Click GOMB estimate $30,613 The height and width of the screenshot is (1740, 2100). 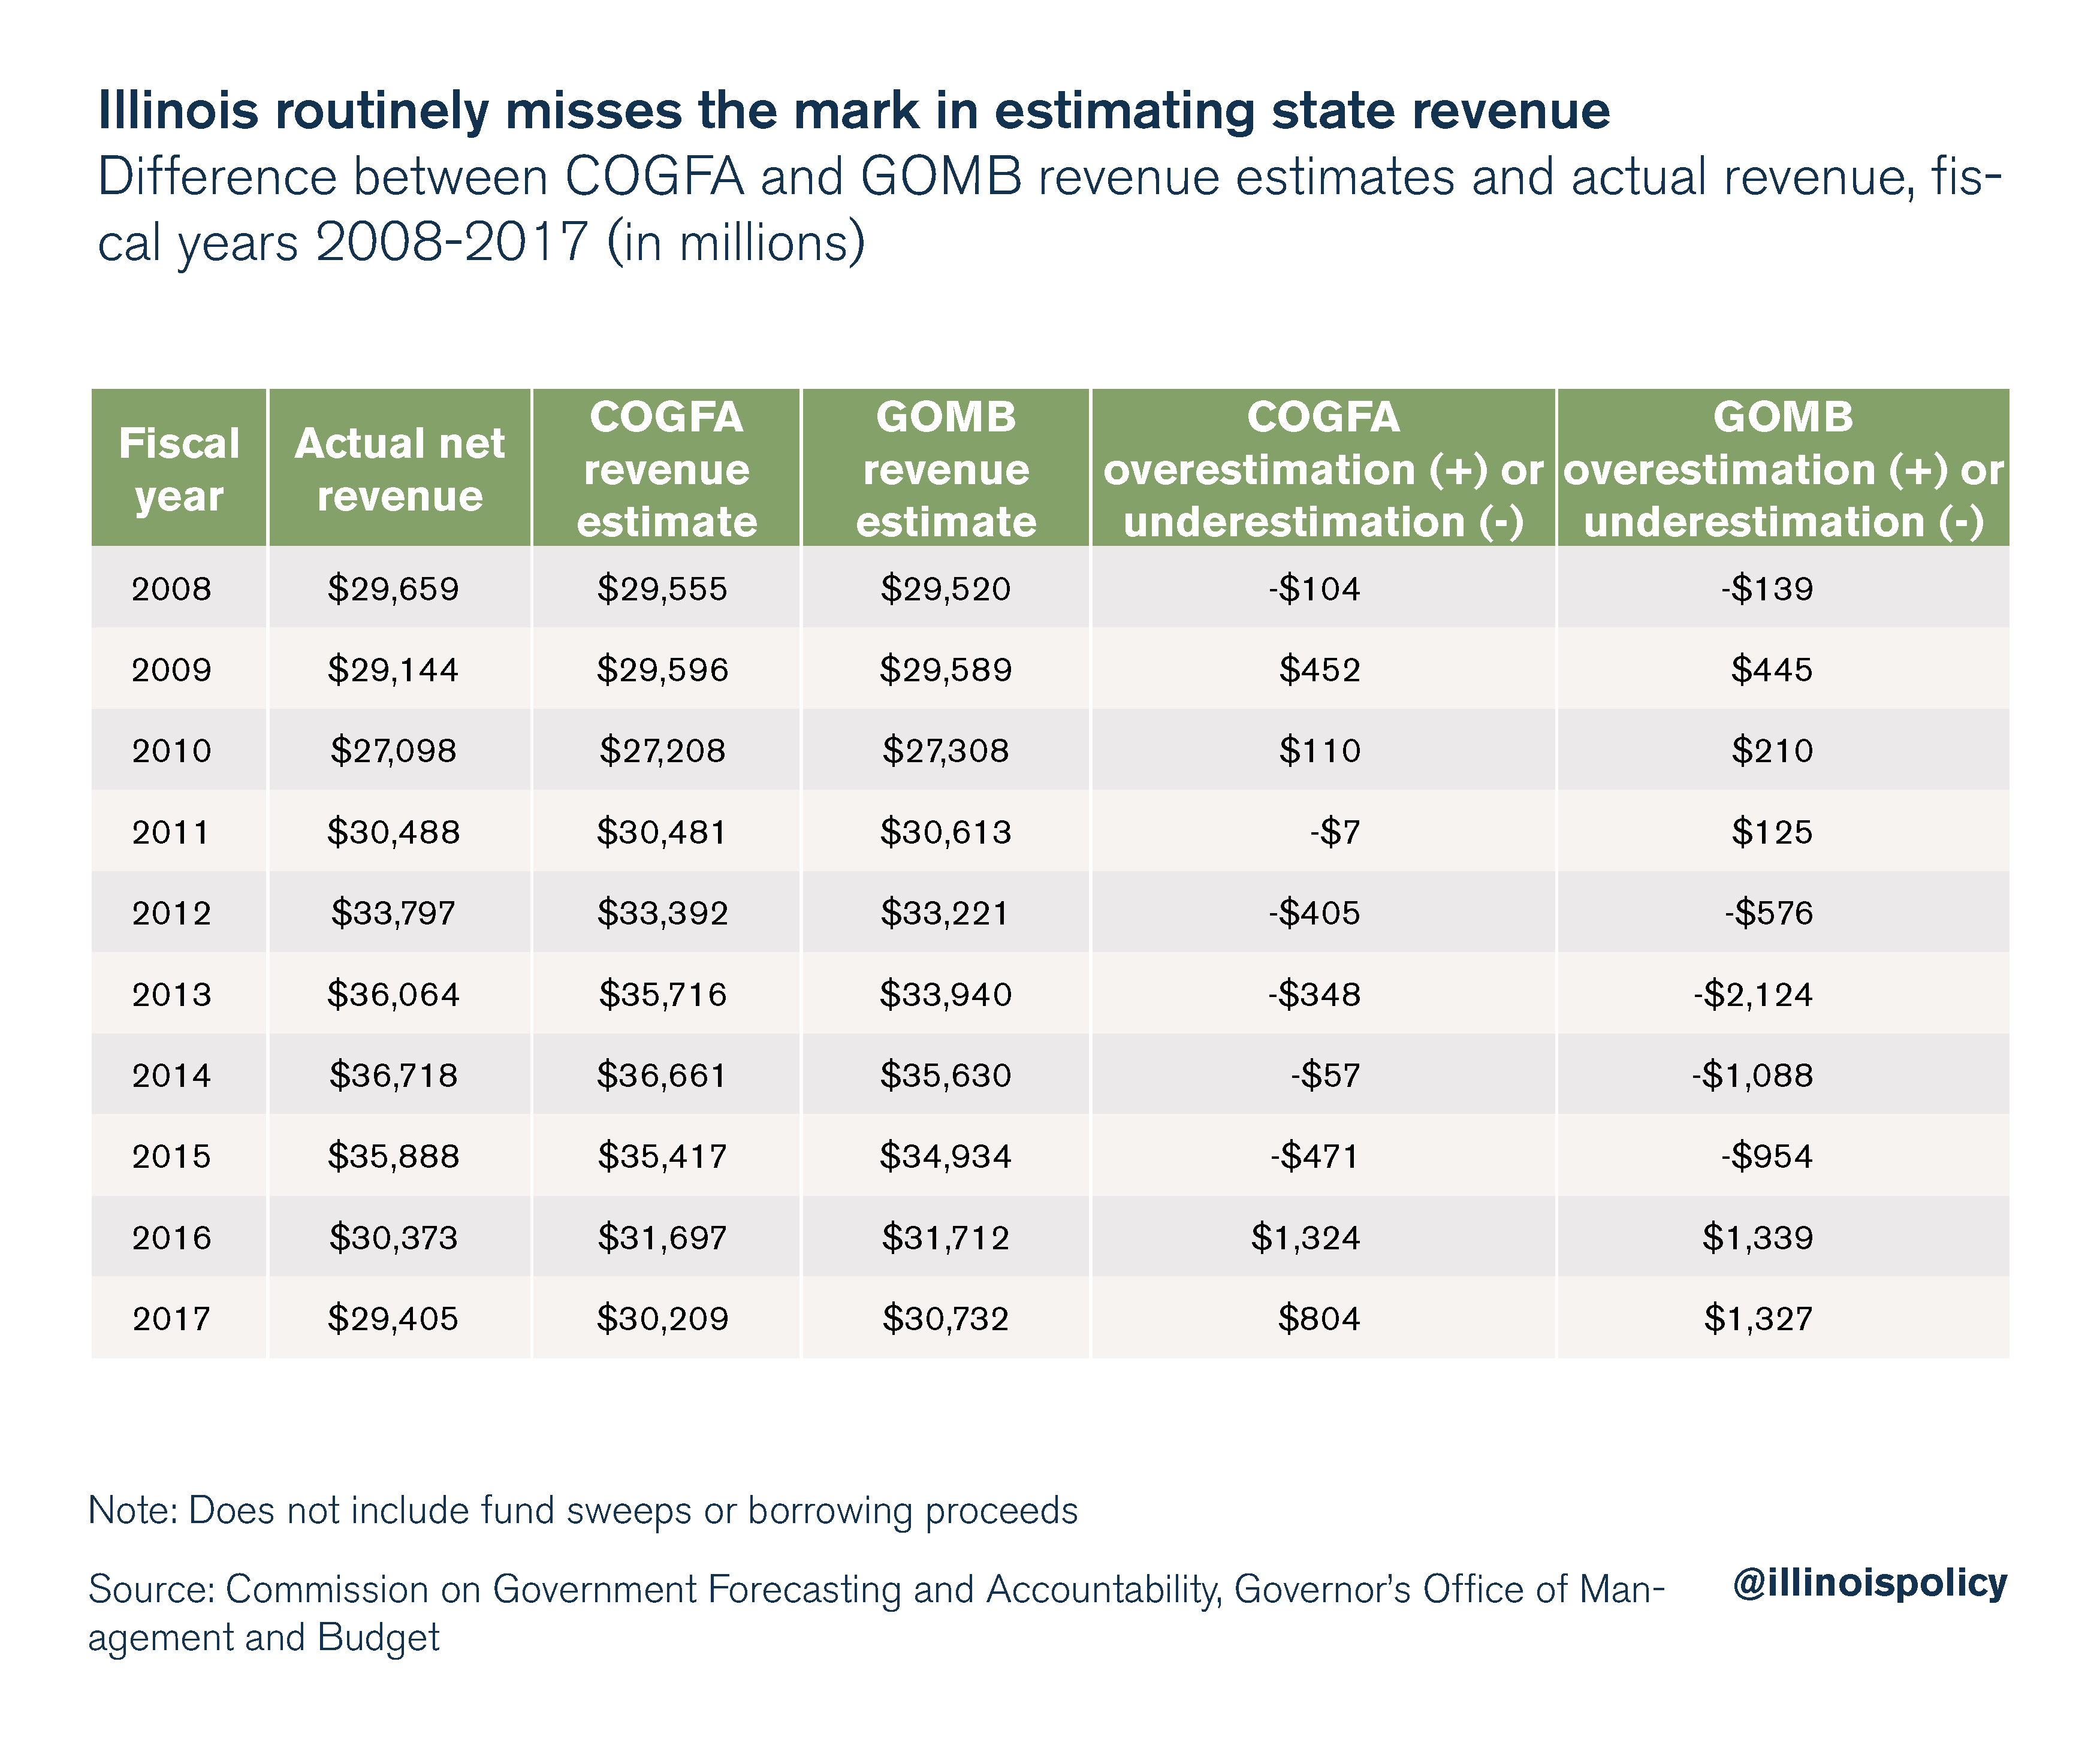pos(945,831)
